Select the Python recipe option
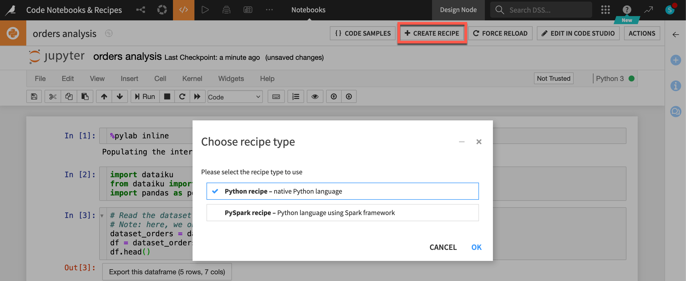The image size is (686, 281). click(x=342, y=191)
